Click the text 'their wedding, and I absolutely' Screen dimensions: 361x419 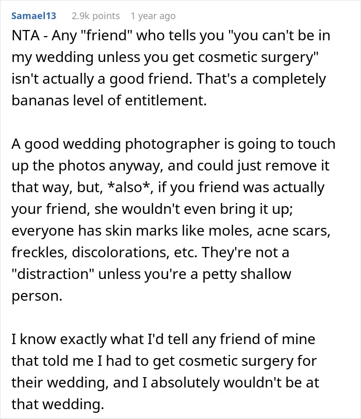tap(114, 383)
